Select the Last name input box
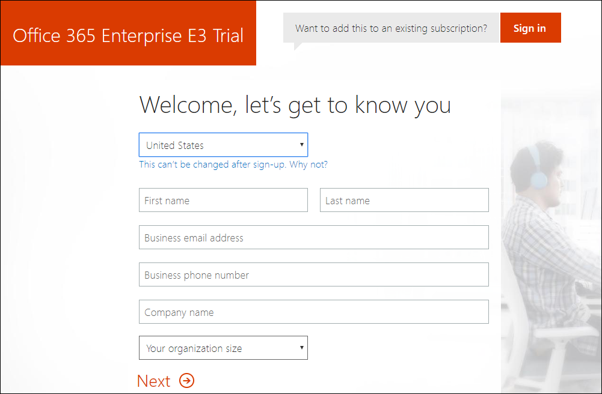This screenshot has width=602, height=394. pos(404,201)
